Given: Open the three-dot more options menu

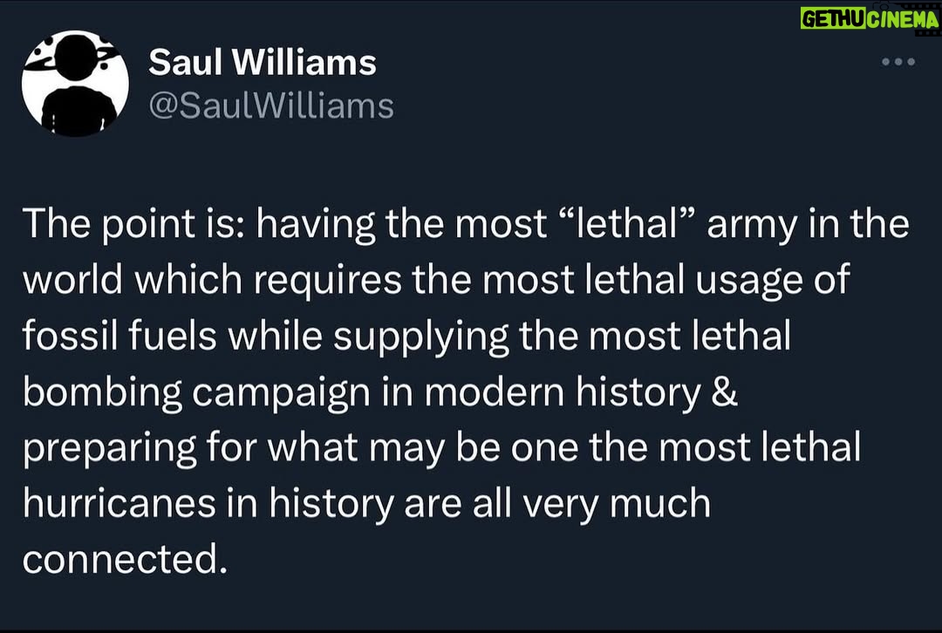Looking at the screenshot, I should [x=898, y=62].
